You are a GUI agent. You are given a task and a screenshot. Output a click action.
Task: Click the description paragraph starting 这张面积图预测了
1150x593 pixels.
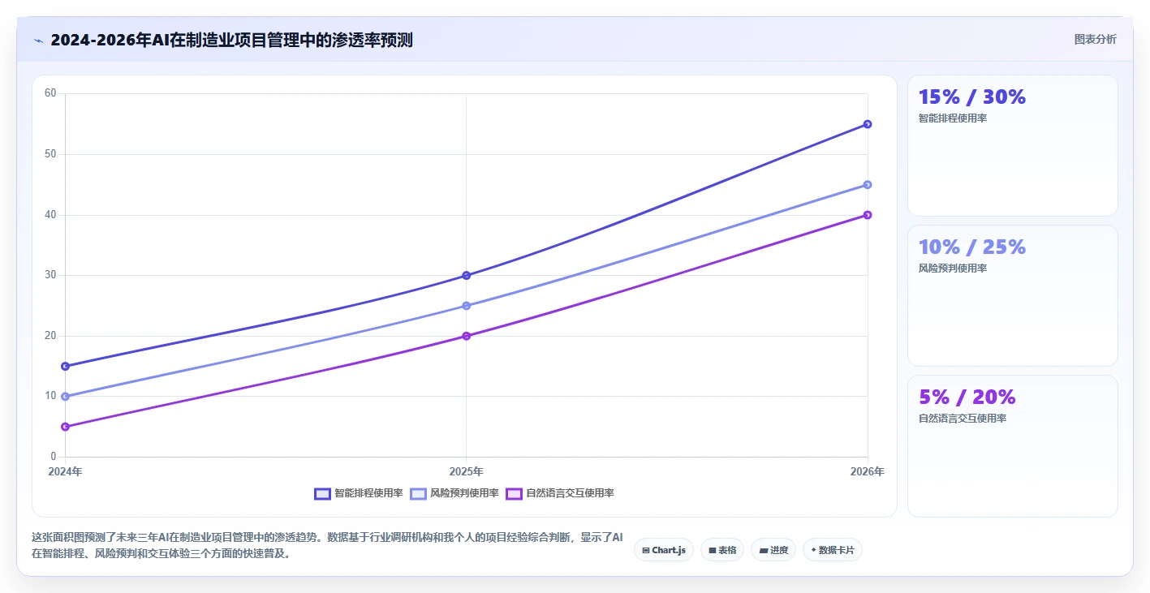click(327, 546)
